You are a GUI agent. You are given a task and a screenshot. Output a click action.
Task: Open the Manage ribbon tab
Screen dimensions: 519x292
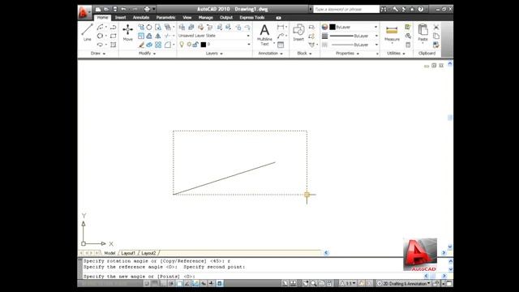(206, 18)
